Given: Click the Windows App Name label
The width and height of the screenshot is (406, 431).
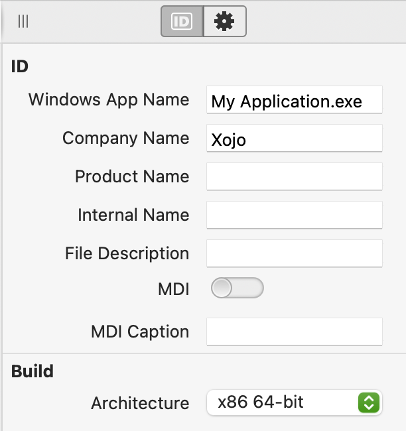Looking at the screenshot, I should [x=109, y=100].
